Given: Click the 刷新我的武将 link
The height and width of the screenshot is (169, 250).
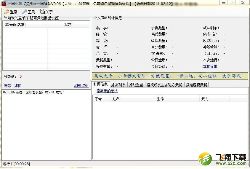Looking at the screenshot, I should click(107, 91).
